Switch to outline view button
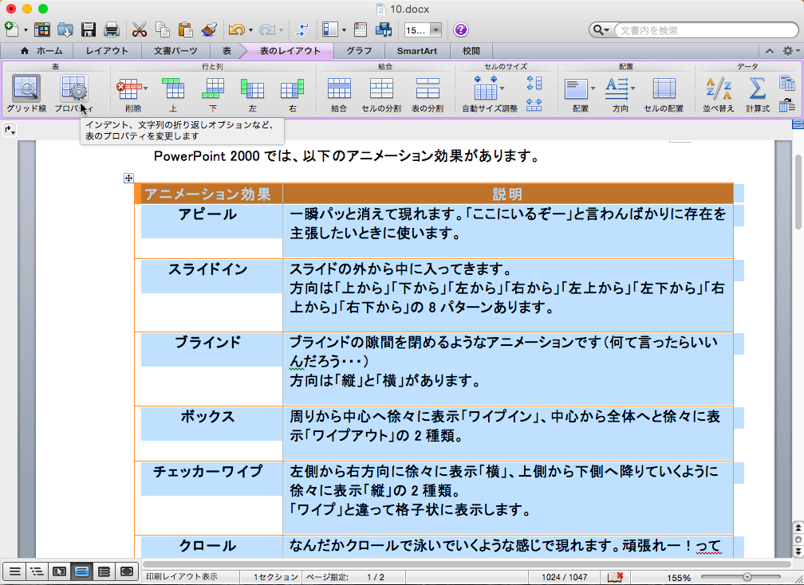The width and height of the screenshot is (804, 585). 37,571
